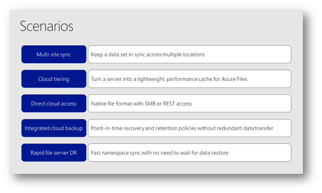Click 'Fast namespace sync' description text
The height and width of the screenshot is (193, 322).
(160, 153)
